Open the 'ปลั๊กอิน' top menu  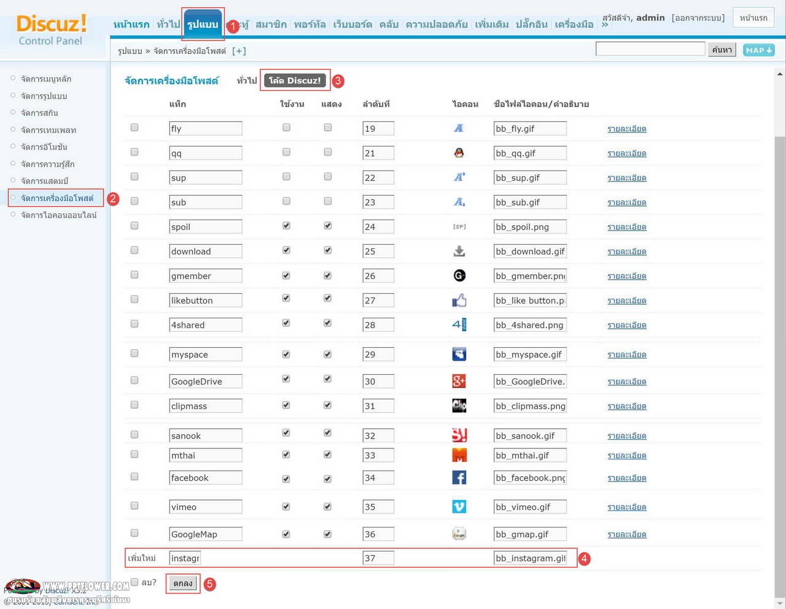532,25
